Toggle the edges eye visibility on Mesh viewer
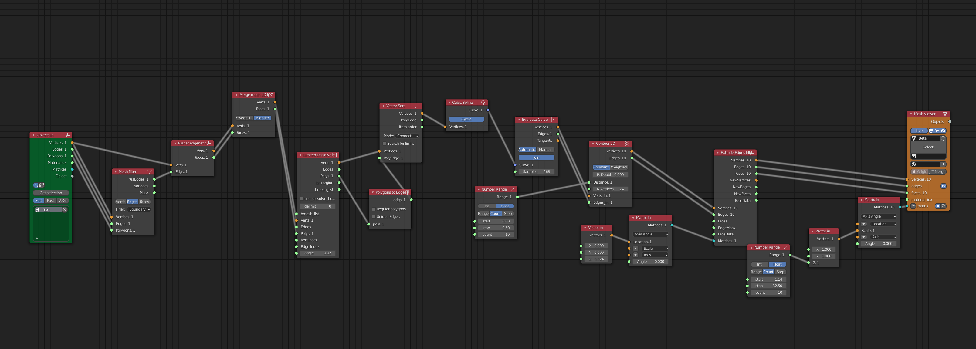The width and height of the screenshot is (976, 349). tap(944, 186)
